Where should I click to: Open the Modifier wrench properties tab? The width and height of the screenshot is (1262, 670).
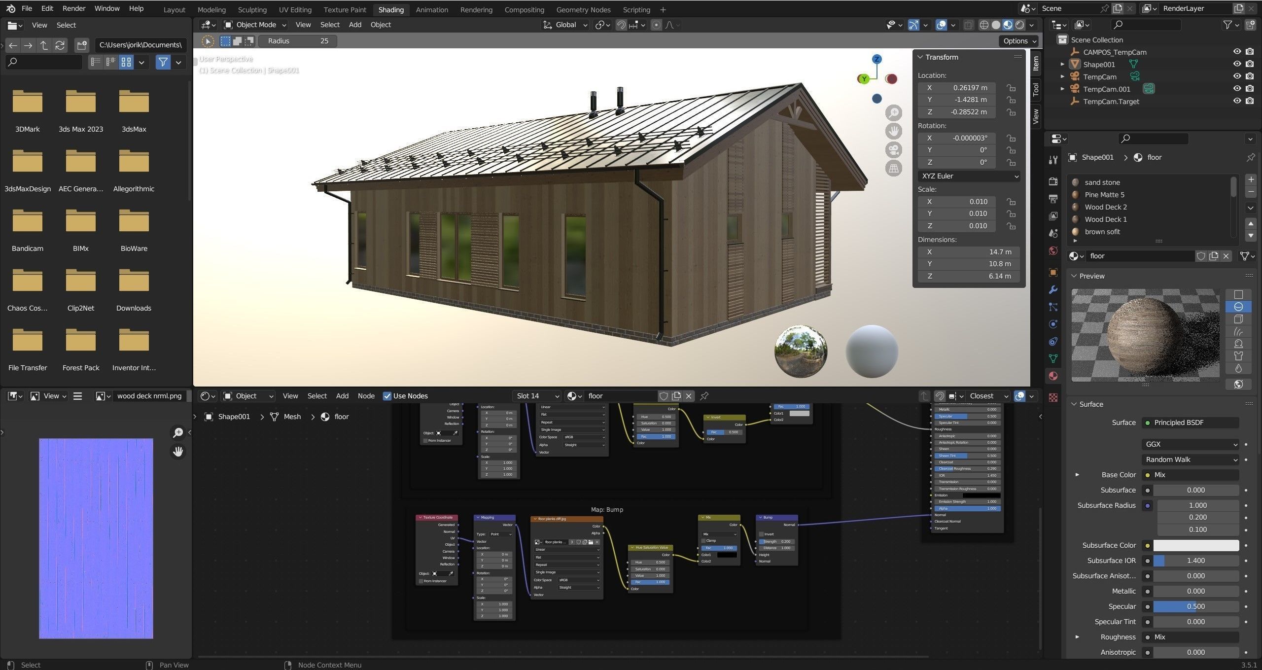point(1053,290)
